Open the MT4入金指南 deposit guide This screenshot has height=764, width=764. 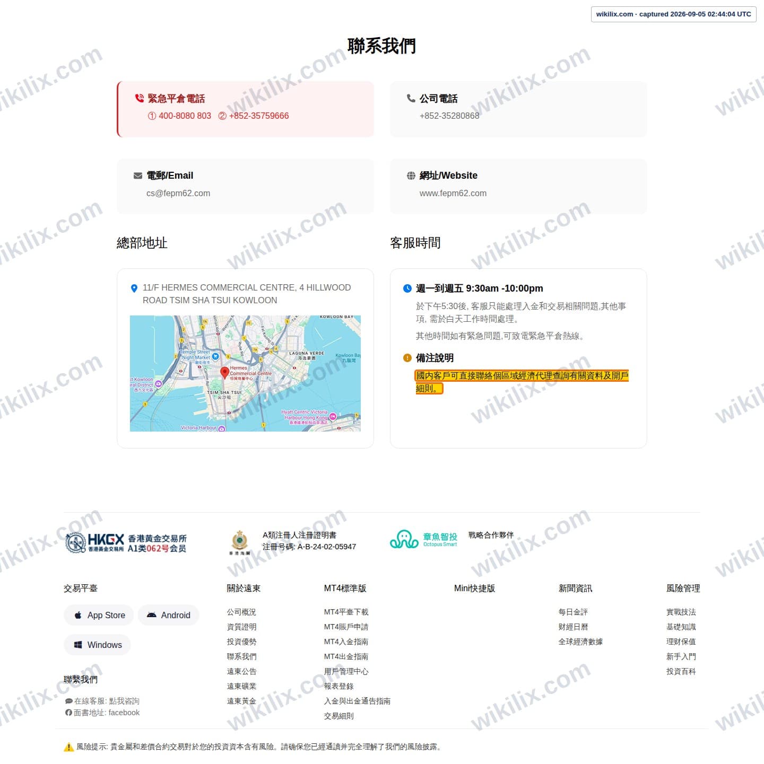346,642
